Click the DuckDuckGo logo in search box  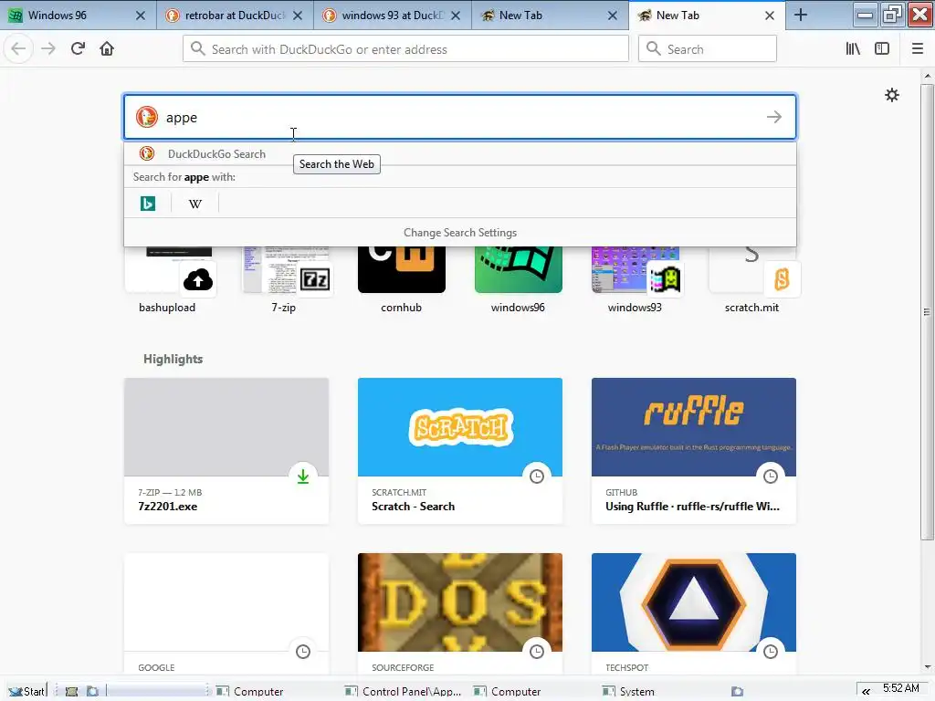coord(147,117)
